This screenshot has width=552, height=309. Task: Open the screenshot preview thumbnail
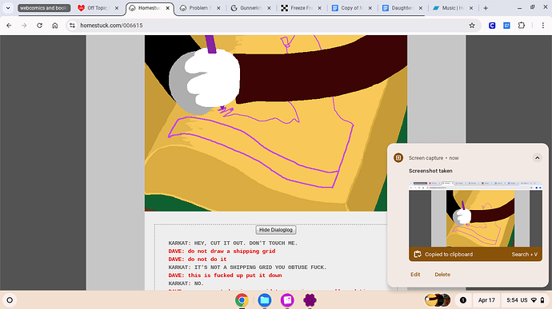click(x=475, y=214)
